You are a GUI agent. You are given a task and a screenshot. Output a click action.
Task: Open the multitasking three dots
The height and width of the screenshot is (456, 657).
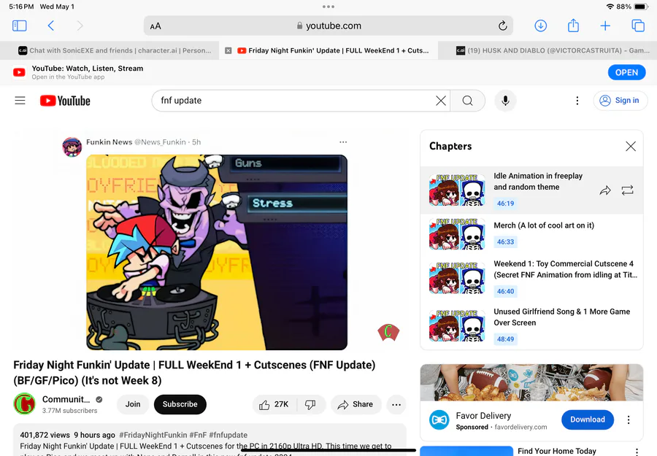coord(328,7)
